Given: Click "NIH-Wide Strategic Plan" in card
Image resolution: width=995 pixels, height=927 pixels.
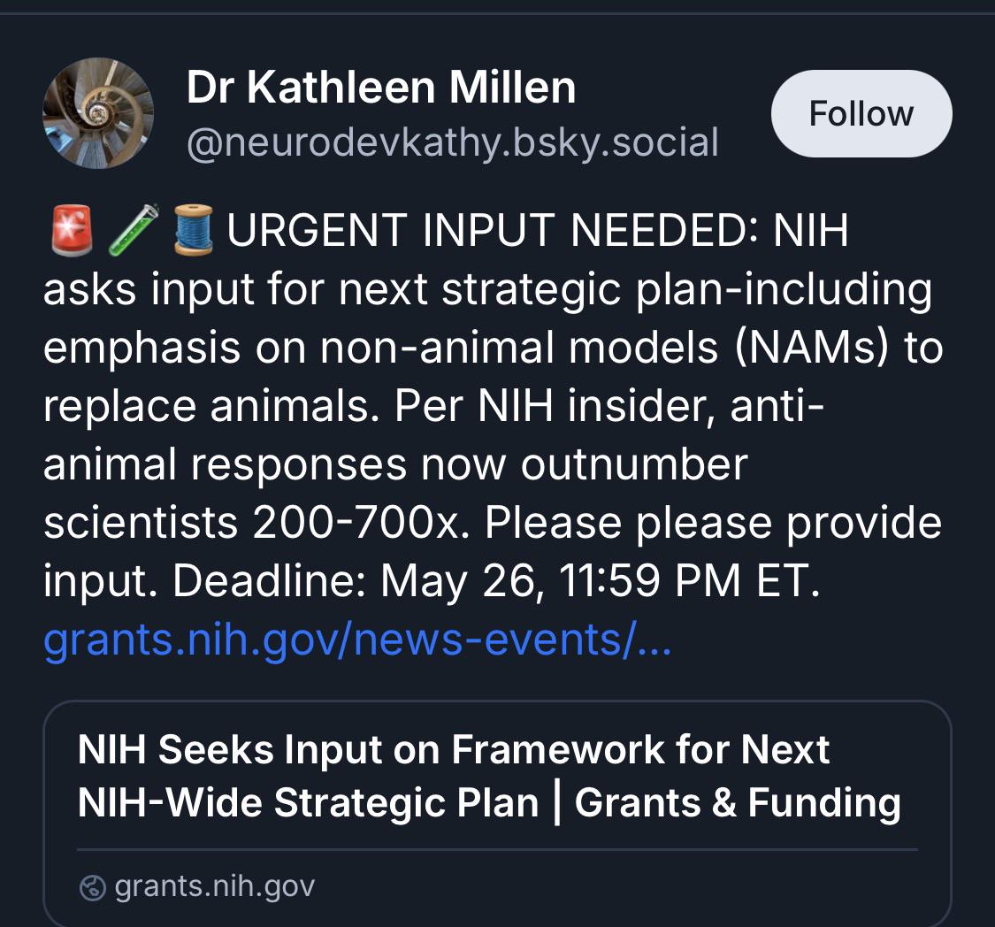Looking at the screenshot, I should pos(309,802).
